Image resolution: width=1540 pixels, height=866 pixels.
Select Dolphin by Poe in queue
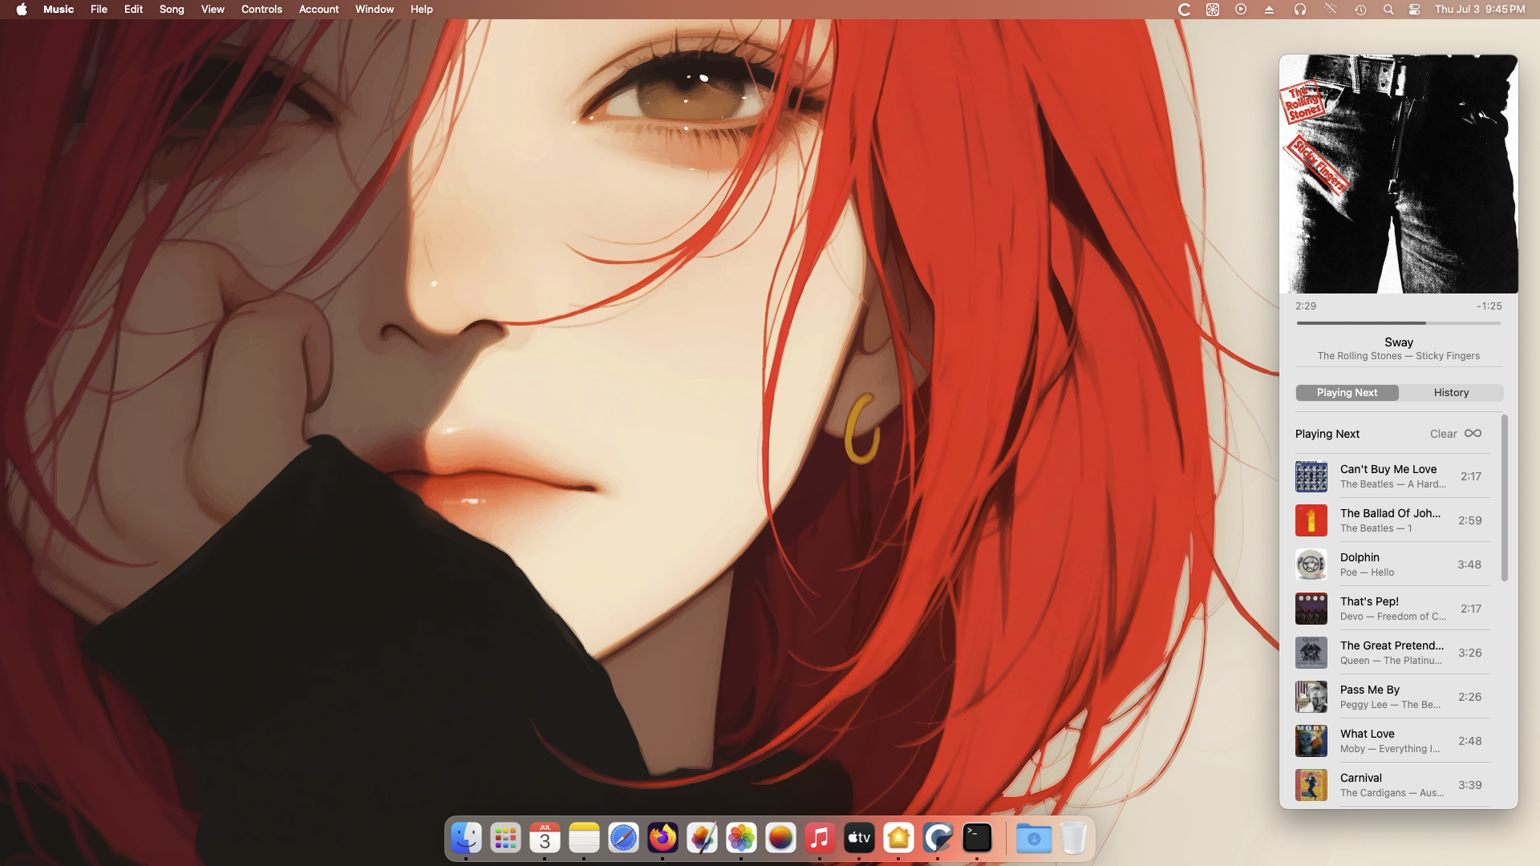click(1392, 565)
